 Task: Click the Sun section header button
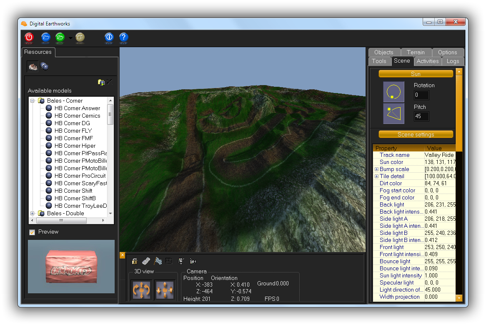(416, 74)
